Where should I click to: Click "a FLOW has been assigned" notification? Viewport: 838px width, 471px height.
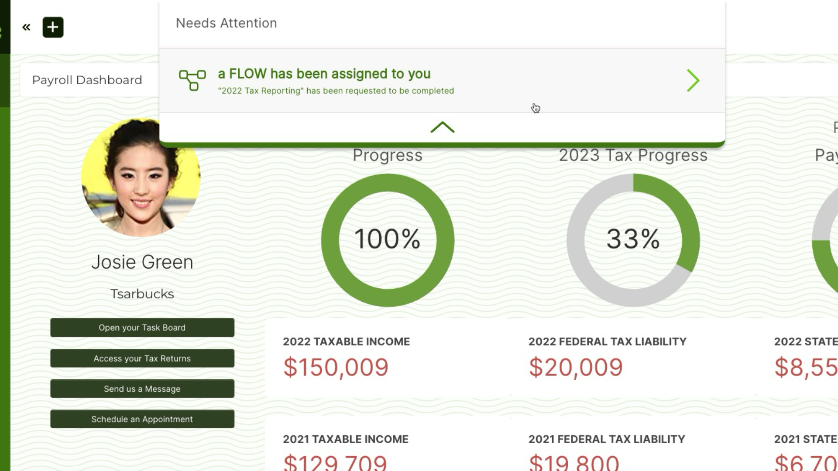[x=324, y=74]
